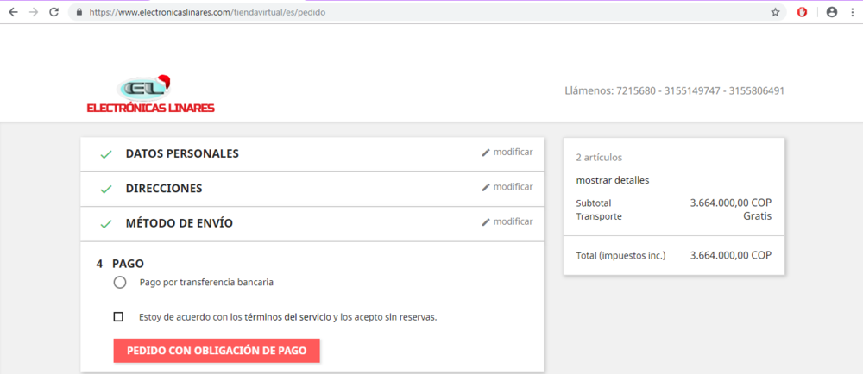Open the three-dot browser menu
Viewport: 863px width, 374px height.
(x=852, y=12)
